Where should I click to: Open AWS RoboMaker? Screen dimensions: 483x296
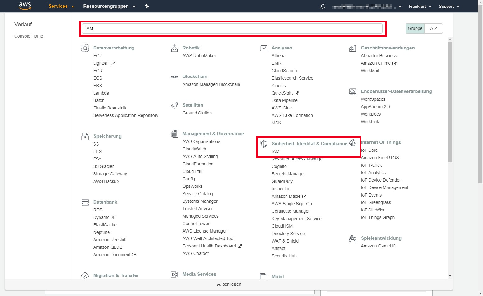tap(199, 56)
